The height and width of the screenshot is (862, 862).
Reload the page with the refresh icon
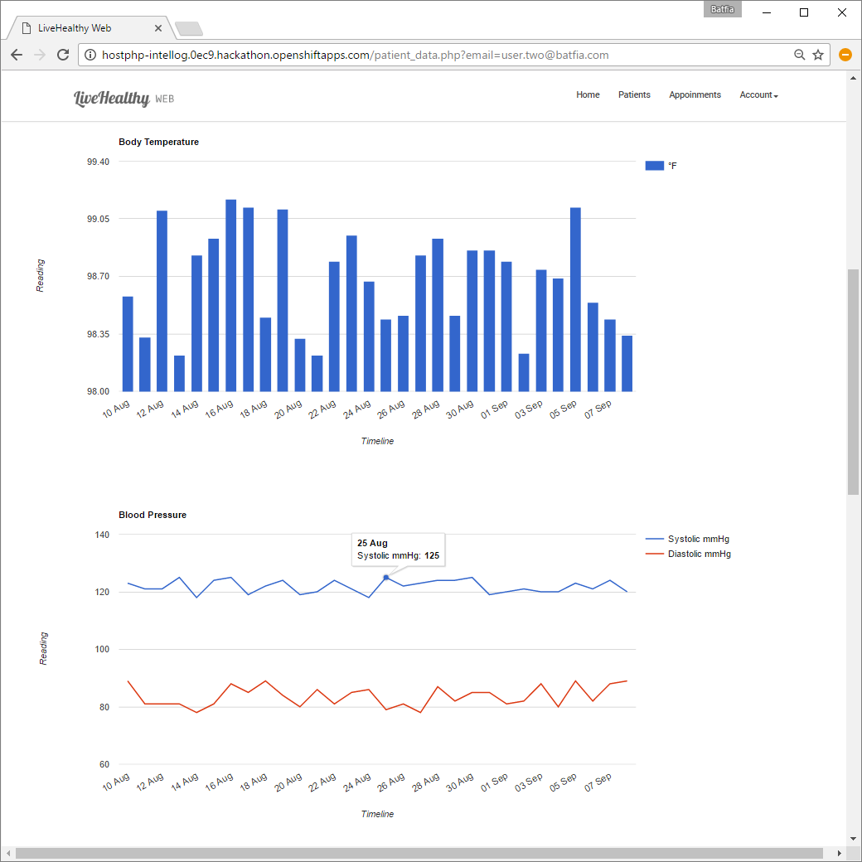click(63, 55)
